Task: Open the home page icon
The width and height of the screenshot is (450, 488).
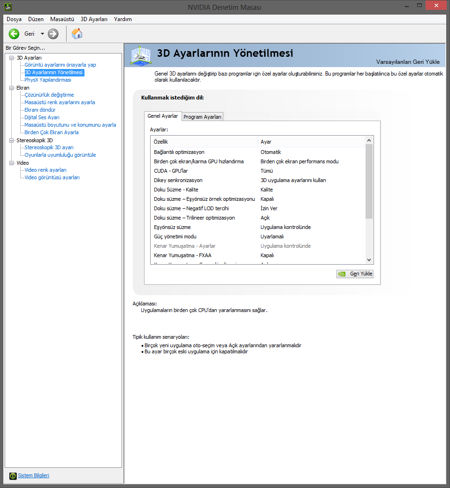Action: pos(77,34)
